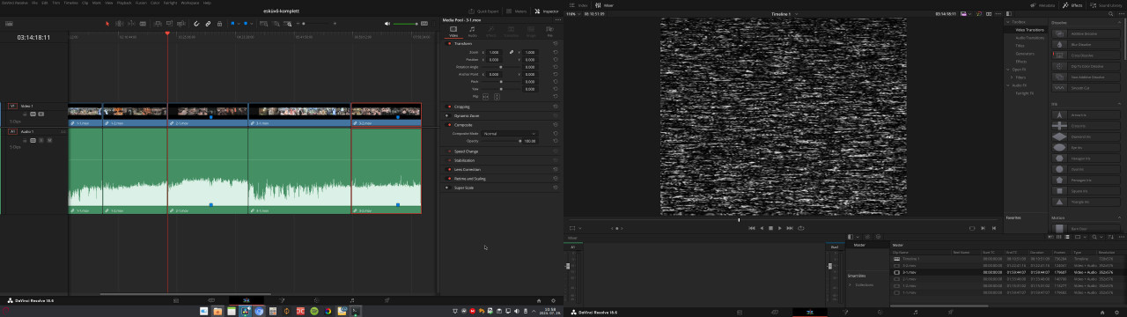Adjust the Opacity slider
The height and width of the screenshot is (317, 1127).
pyautogui.click(x=502, y=141)
